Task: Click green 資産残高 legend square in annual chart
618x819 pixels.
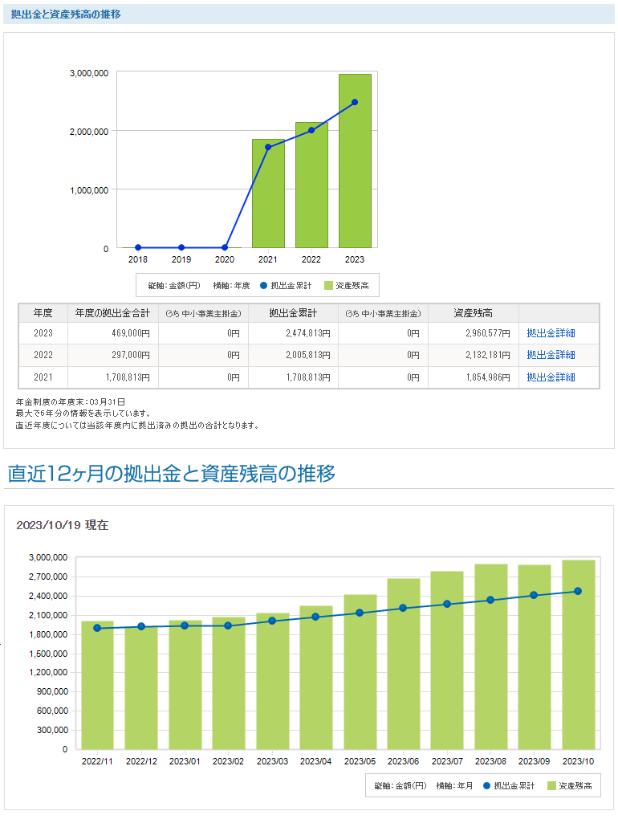Action: [x=328, y=285]
